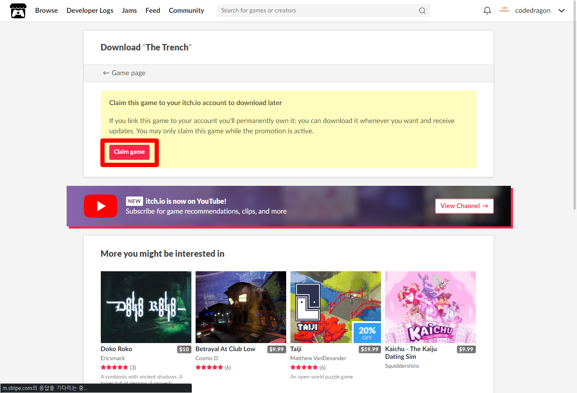
Task: Click the $10 price tag
Action: pyautogui.click(x=184, y=349)
